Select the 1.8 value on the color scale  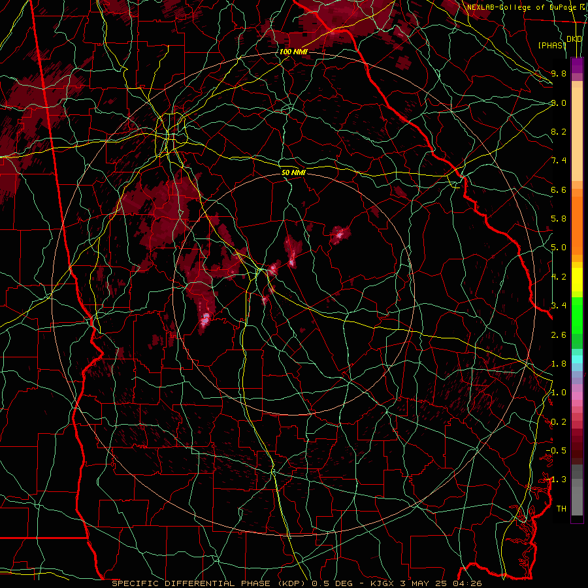click(x=559, y=364)
